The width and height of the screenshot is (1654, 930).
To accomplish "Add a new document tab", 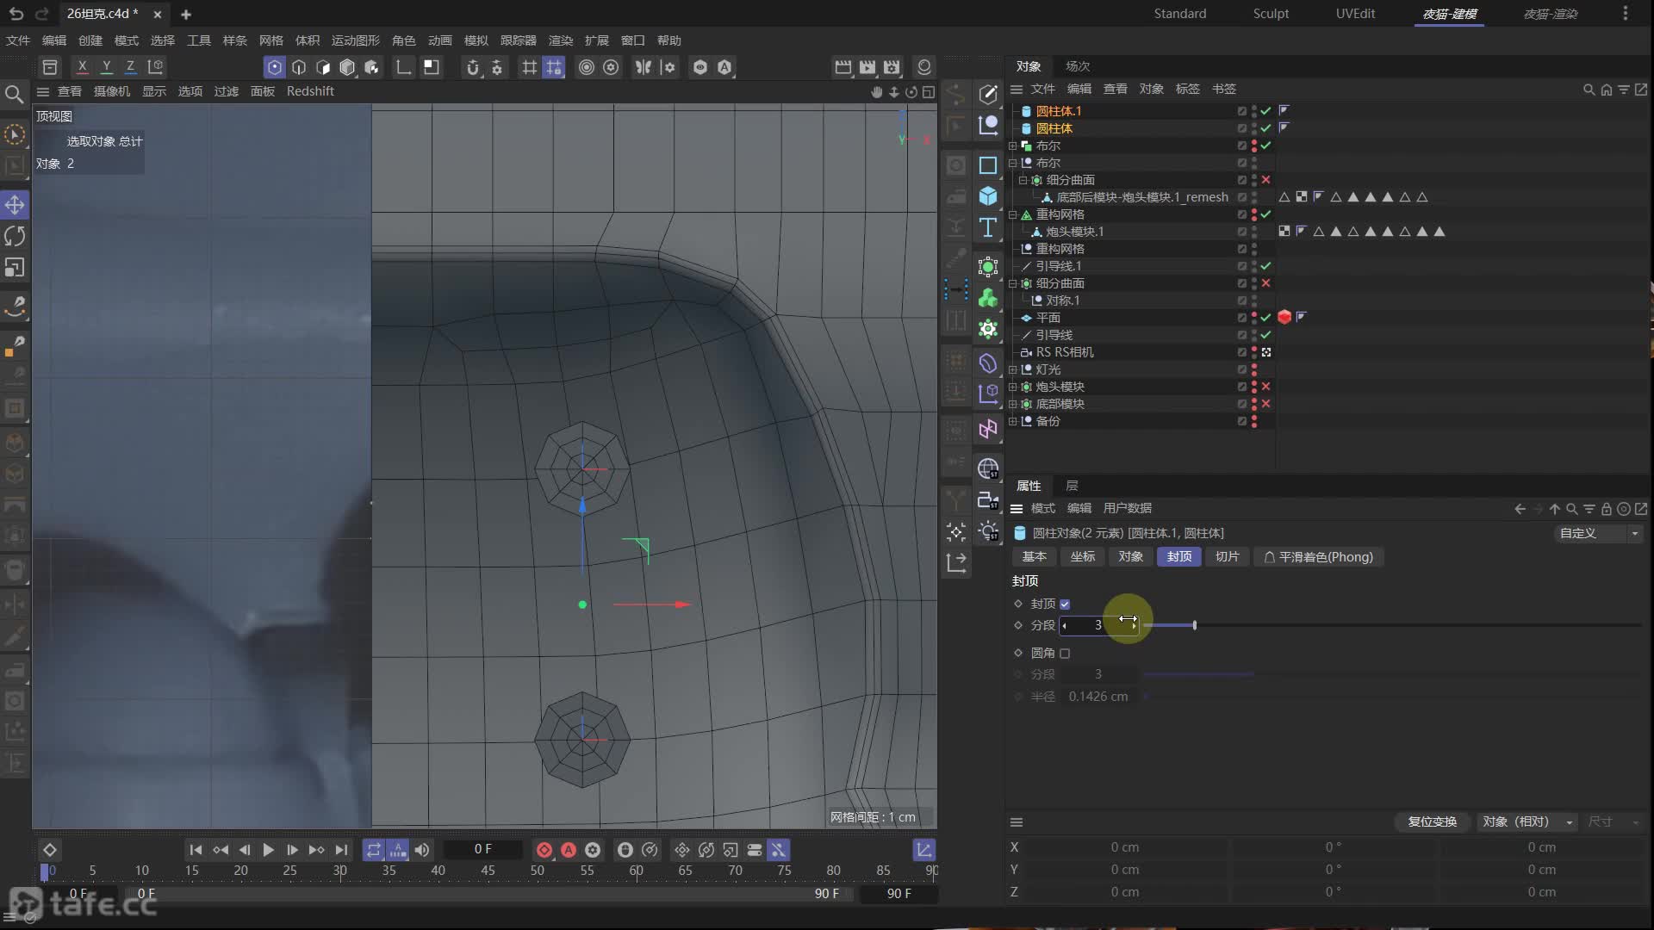I will [x=186, y=15].
